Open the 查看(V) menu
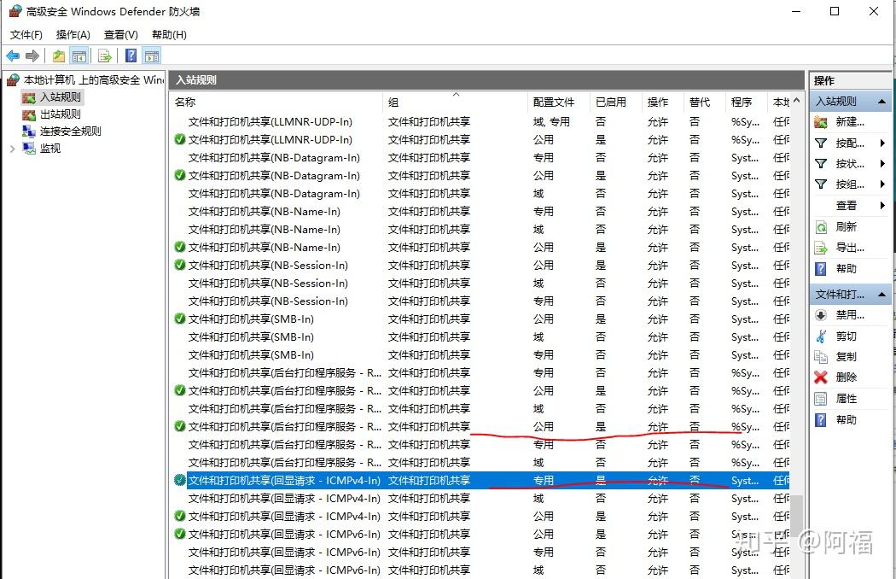 (x=119, y=34)
